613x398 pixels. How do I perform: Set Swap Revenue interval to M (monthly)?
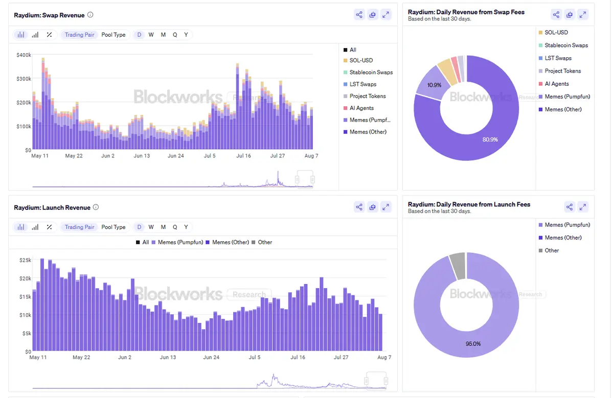[163, 35]
